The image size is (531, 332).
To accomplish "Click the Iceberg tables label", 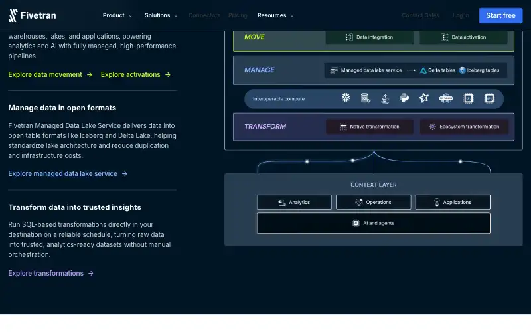I will coord(483,70).
